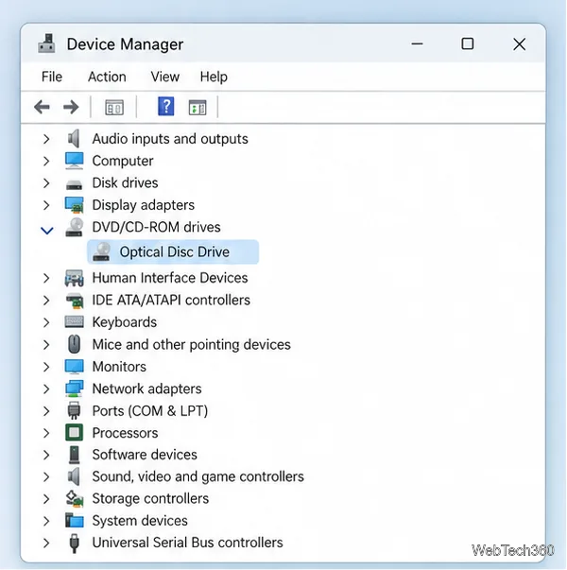The image size is (567, 570).
Task: Click the Ports (COM & LPT) icon
Action: [x=74, y=410]
